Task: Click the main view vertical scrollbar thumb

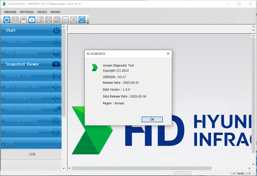Action: click(x=253, y=95)
